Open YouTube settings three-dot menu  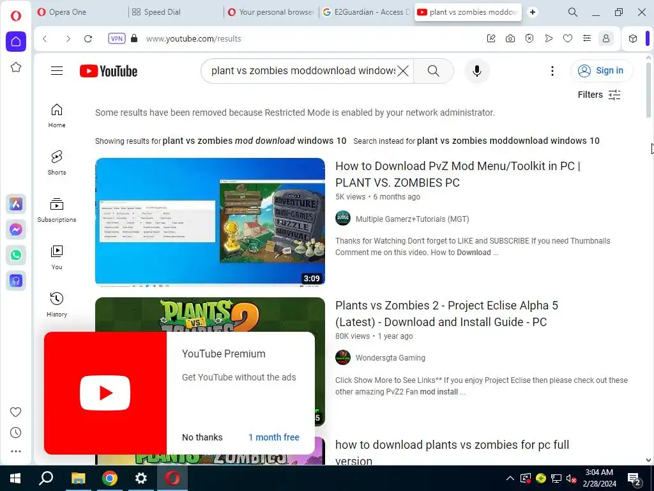552,71
